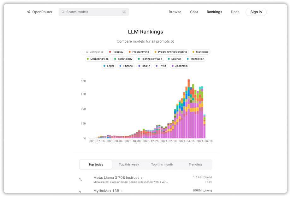Filter rankings by Legal category
Viewport: 291px width, 197px height.
point(109,66)
